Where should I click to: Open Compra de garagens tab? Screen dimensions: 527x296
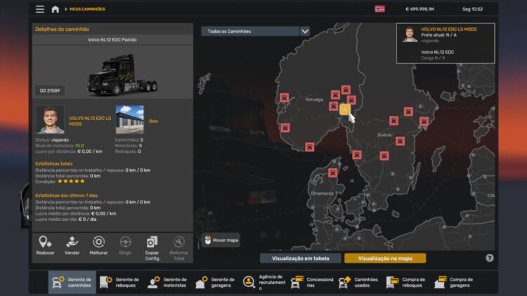(455, 282)
